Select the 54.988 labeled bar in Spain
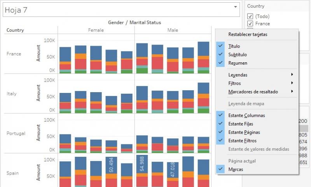Screen dimensions: 311x187 coord(142,164)
